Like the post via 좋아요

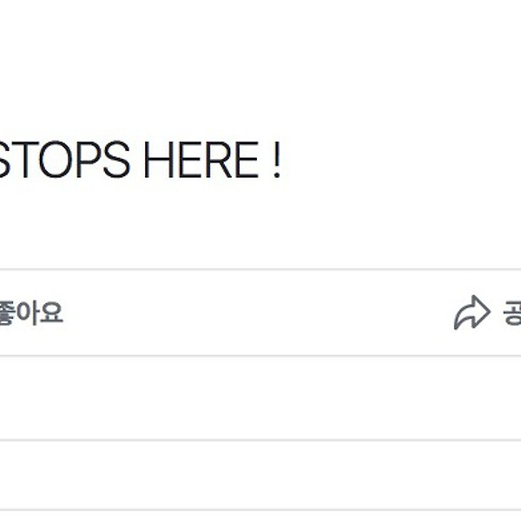point(31,313)
